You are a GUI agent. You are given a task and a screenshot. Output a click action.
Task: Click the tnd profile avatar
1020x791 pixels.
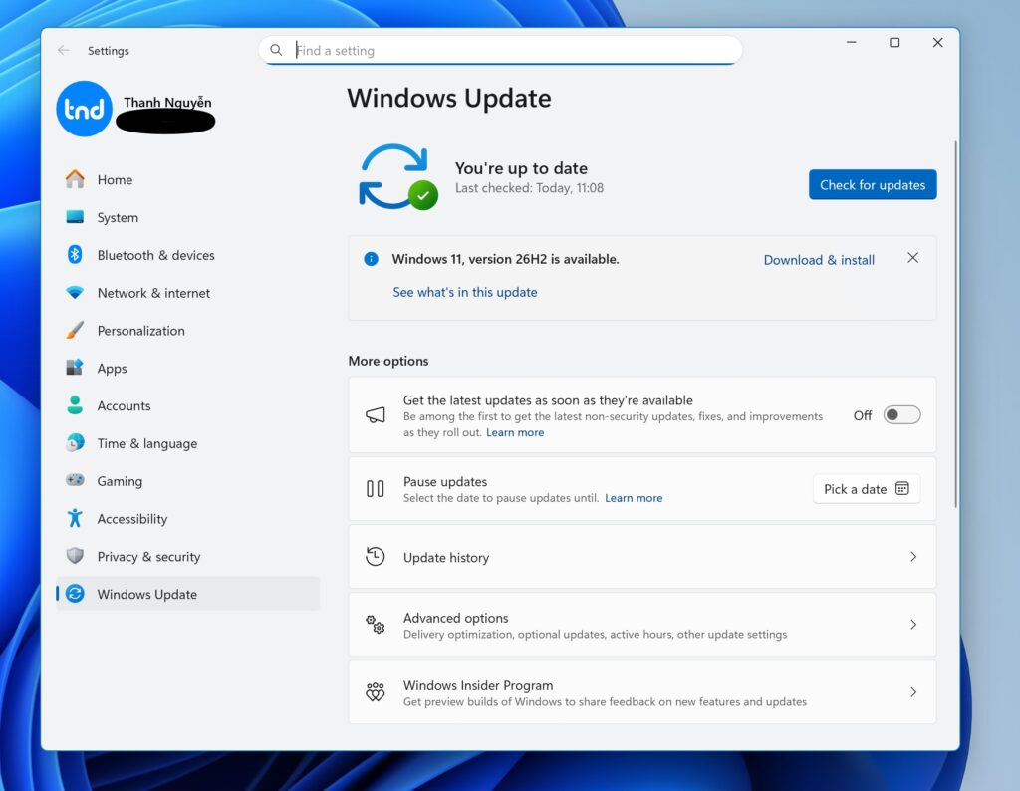click(84, 109)
